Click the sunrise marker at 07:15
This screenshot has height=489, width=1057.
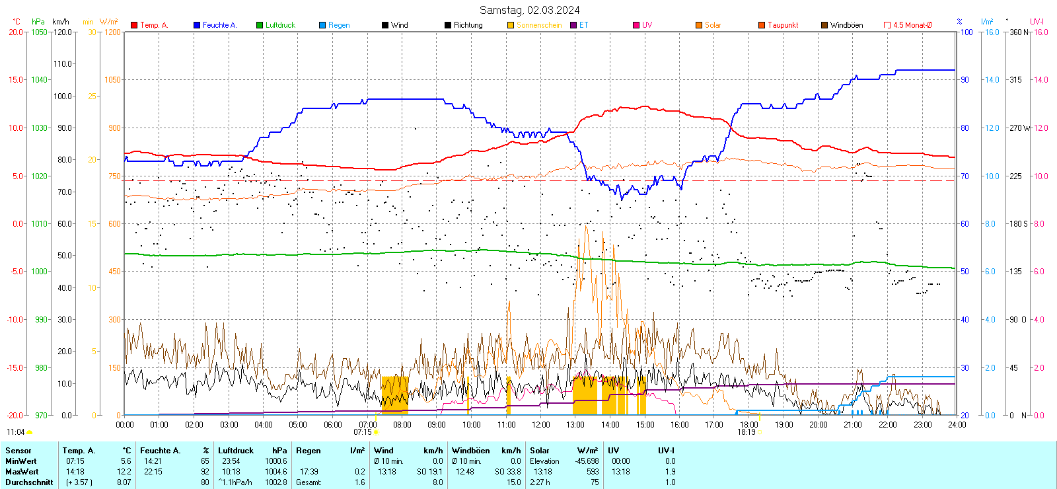(376, 432)
